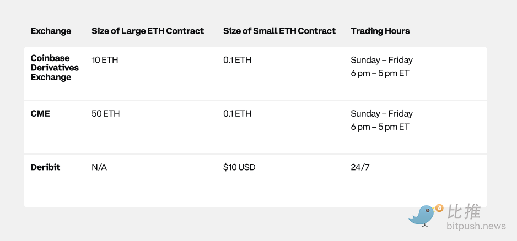The width and height of the screenshot is (517, 241).
Task: Select the 10 ETH cell value
Action: (105, 60)
